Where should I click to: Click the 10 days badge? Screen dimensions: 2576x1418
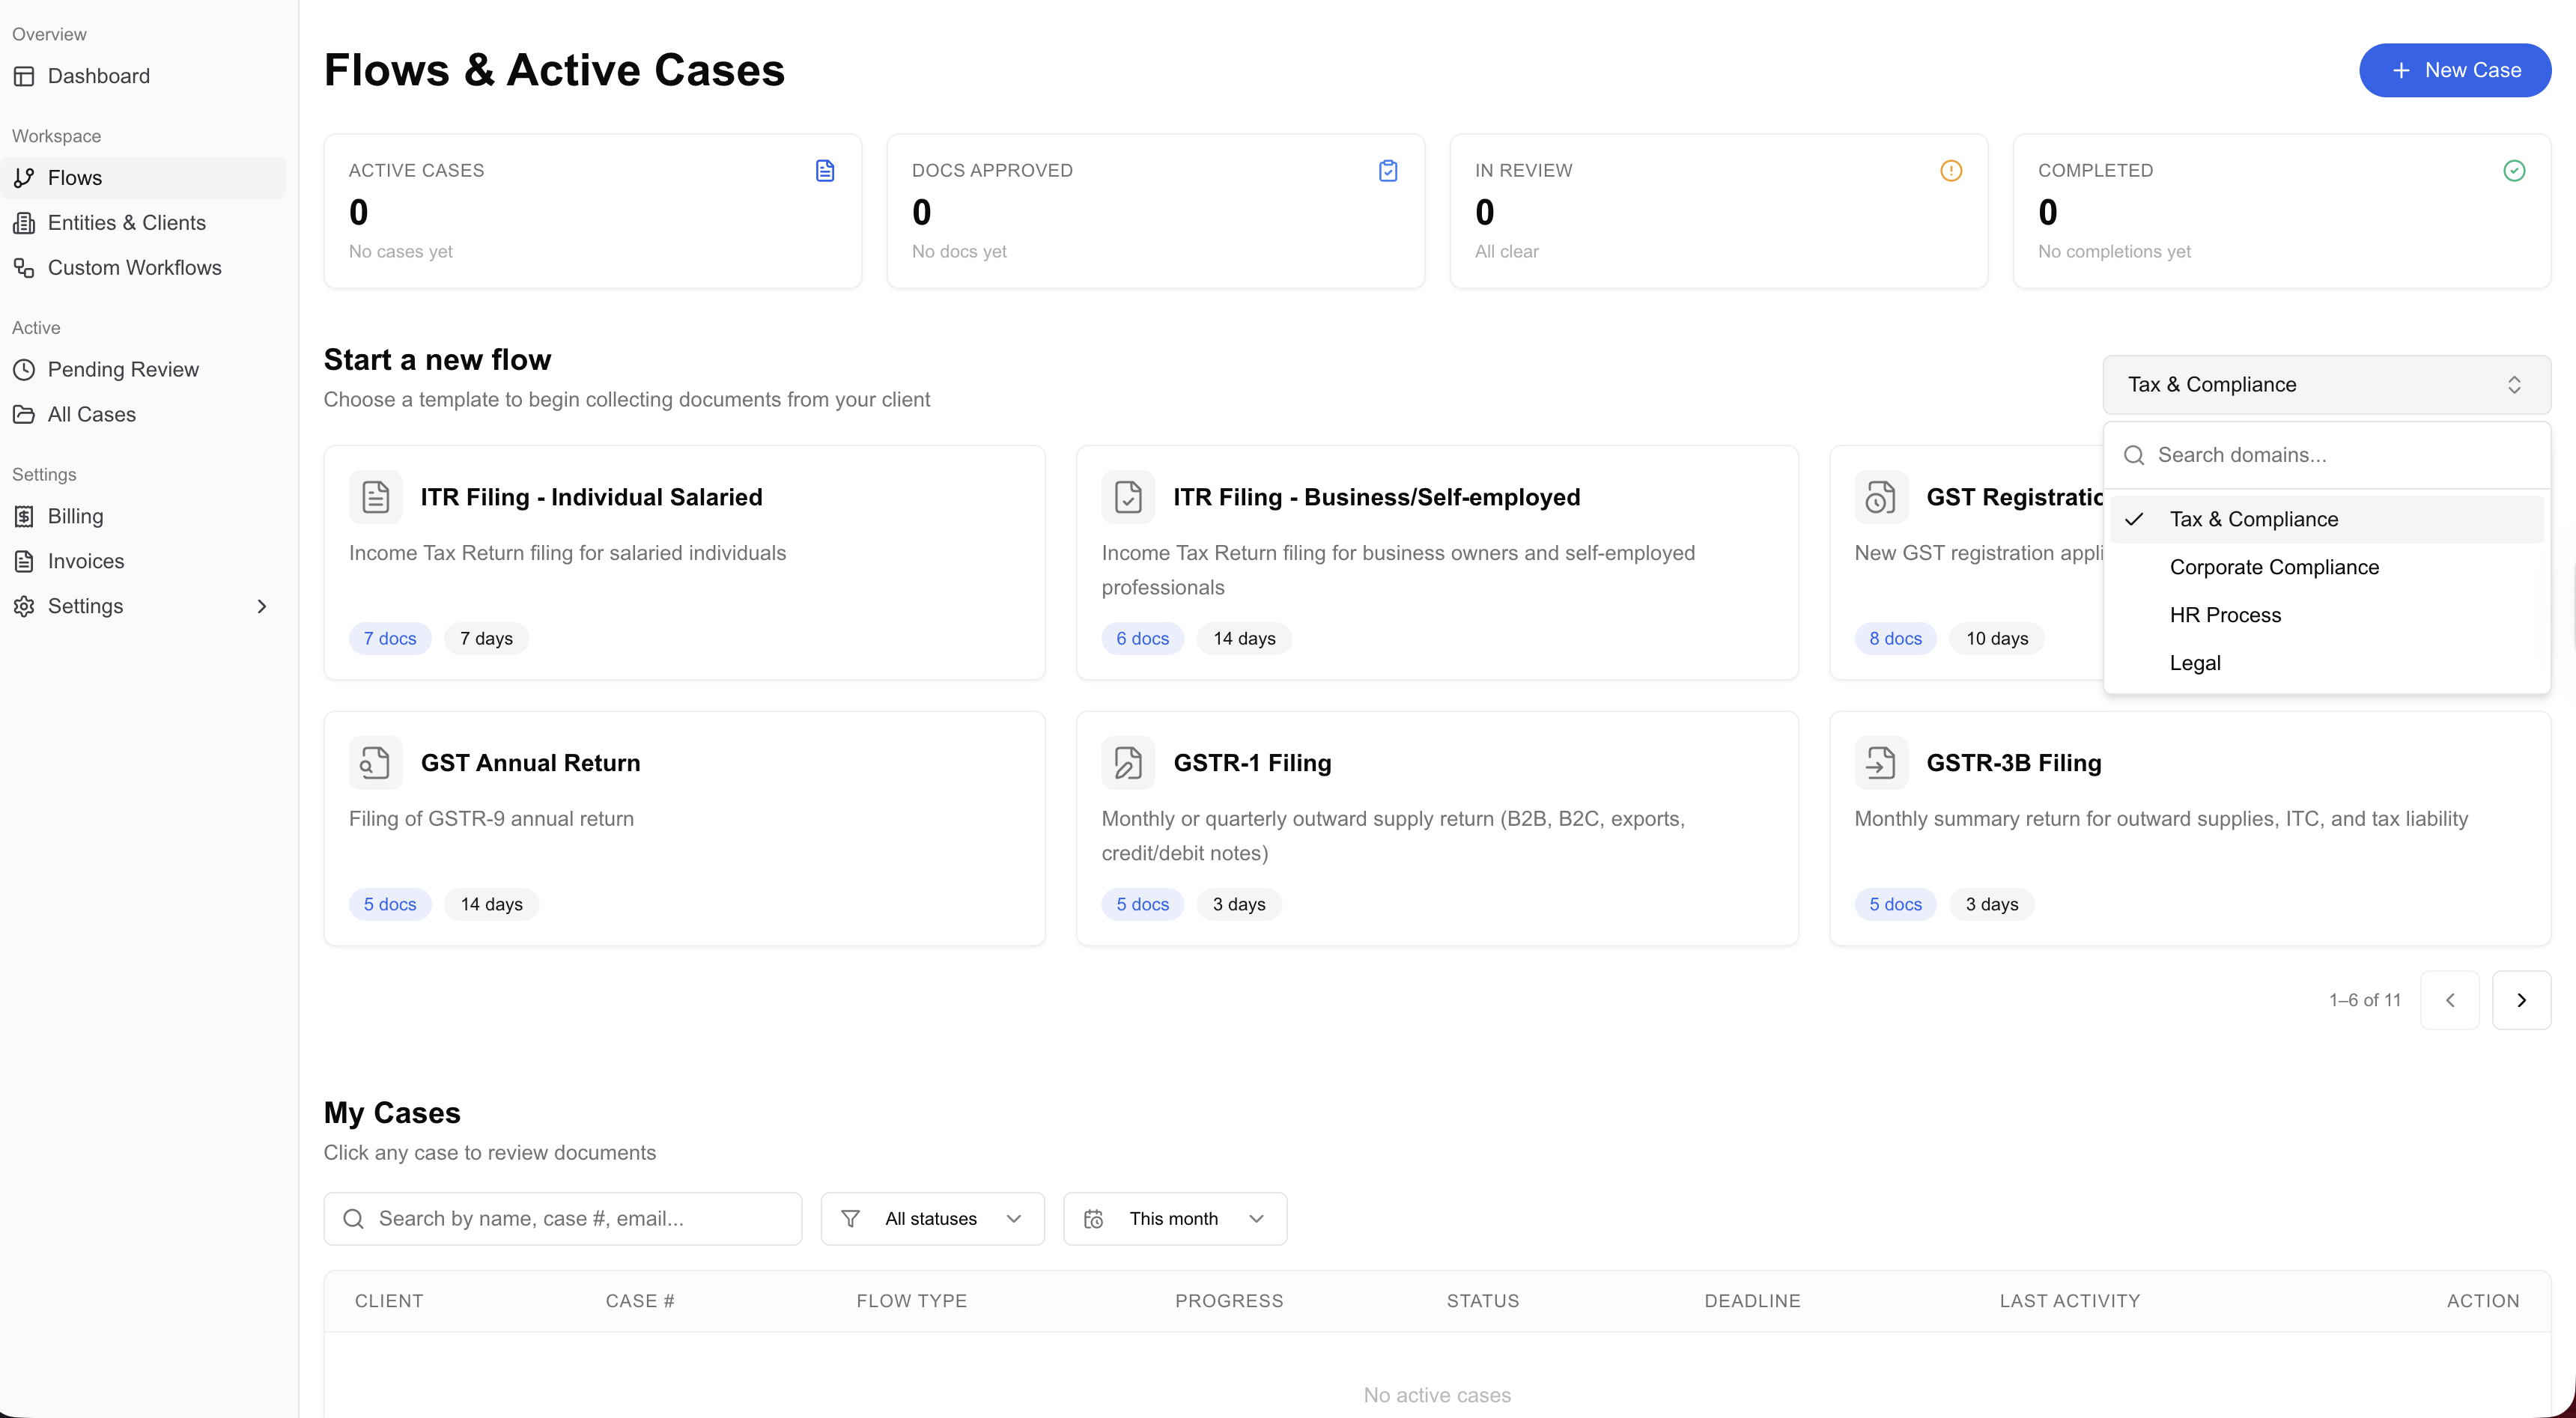(1997, 639)
